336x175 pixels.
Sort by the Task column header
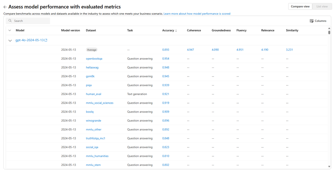[130, 30]
